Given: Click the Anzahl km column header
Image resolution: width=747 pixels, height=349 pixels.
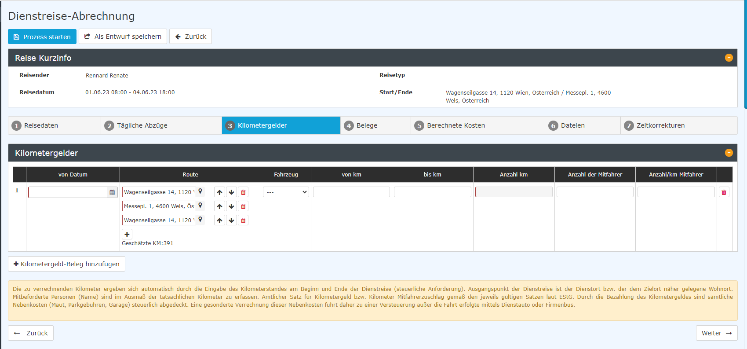Looking at the screenshot, I should tap(514, 175).
